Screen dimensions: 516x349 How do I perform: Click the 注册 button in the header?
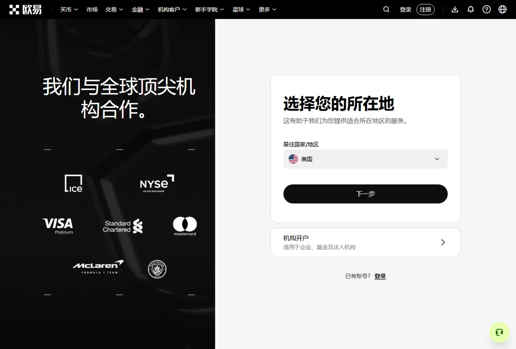tap(425, 9)
